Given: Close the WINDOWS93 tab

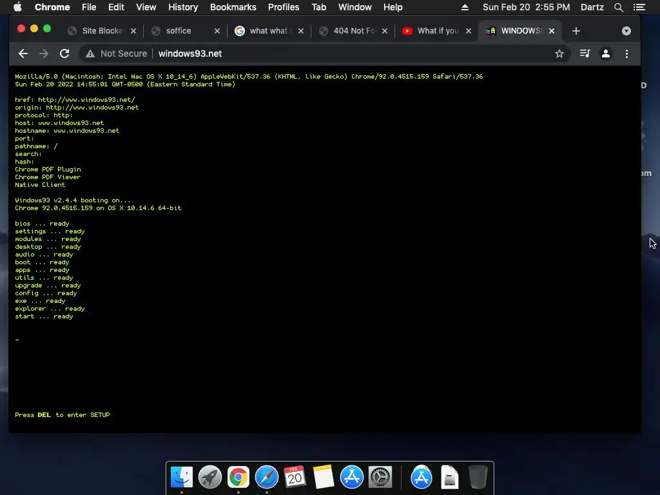Looking at the screenshot, I should coord(552,31).
